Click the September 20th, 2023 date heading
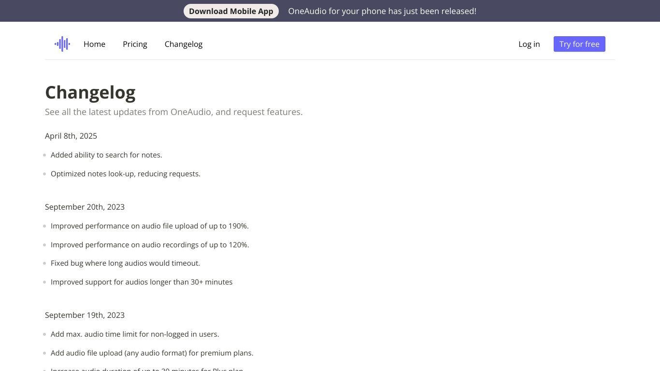The image size is (660, 371). click(x=85, y=207)
